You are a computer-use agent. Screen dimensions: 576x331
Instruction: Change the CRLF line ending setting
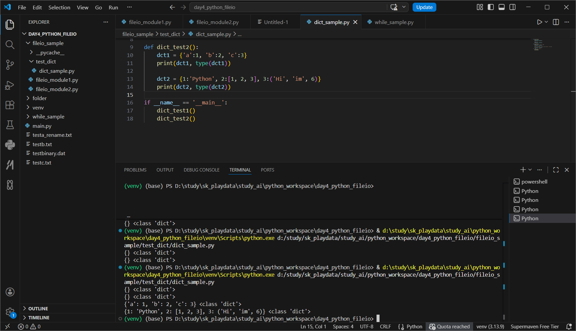point(385,327)
